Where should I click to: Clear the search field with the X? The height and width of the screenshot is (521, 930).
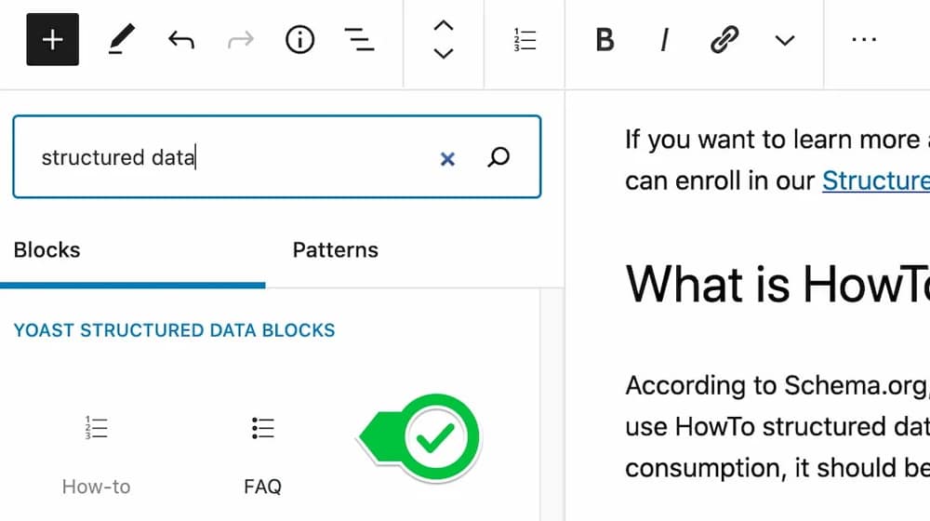coord(447,158)
